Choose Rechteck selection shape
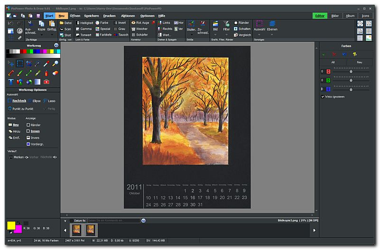This screenshot has width=380, height=250. tap(17, 101)
